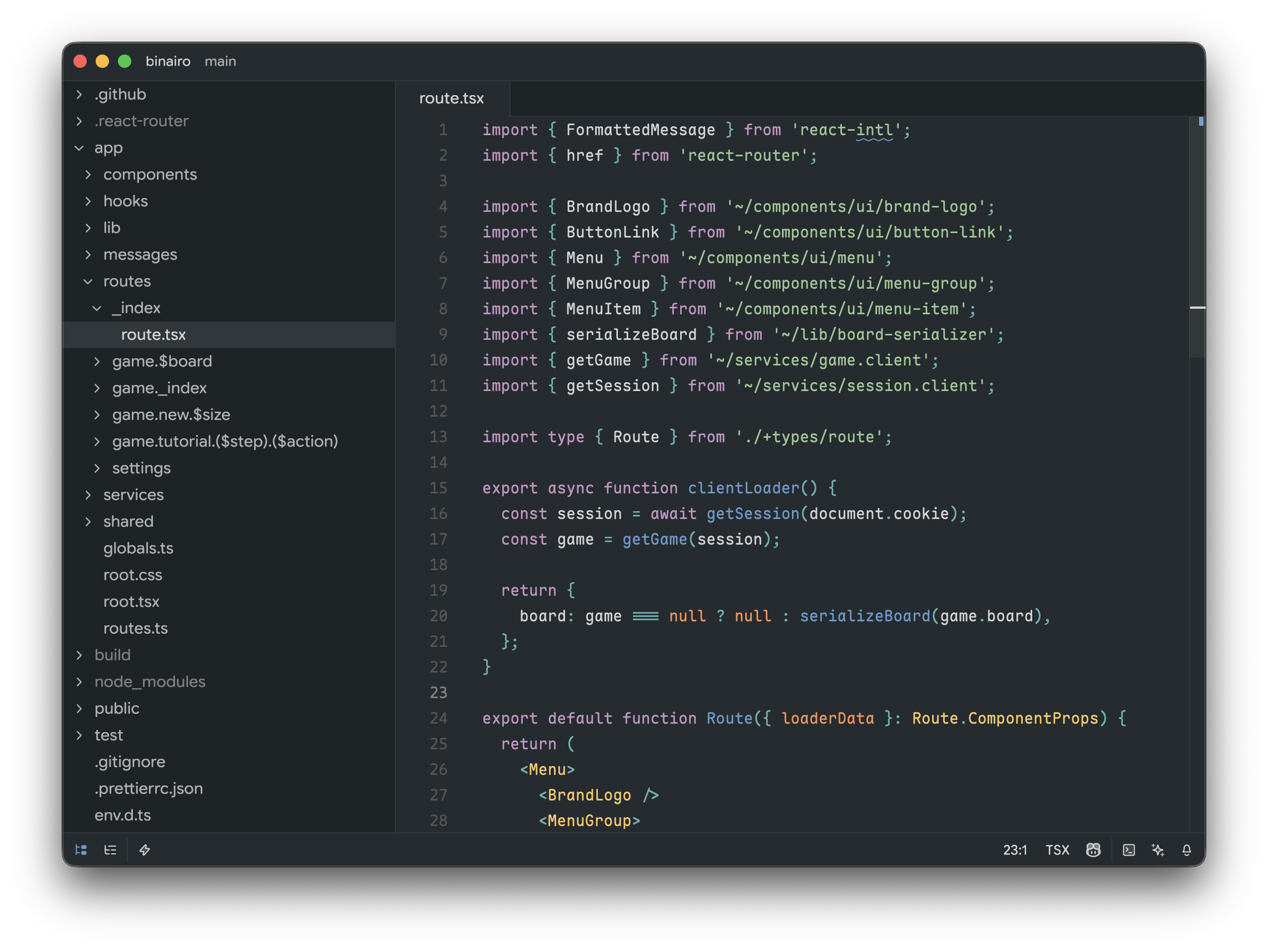Screen dimensions: 1268x949
Task: Open the AI assistant sparkle icon
Action: (1158, 850)
